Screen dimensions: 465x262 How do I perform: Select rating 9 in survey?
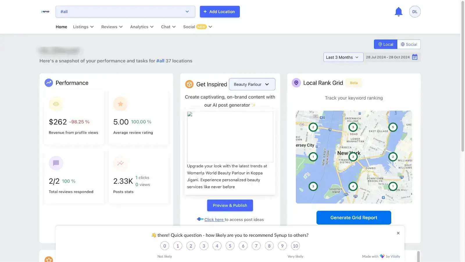tap(282, 246)
